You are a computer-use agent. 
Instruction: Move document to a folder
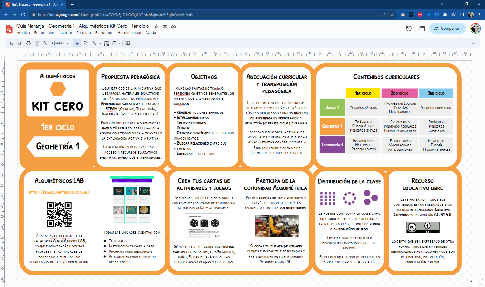[165, 26]
